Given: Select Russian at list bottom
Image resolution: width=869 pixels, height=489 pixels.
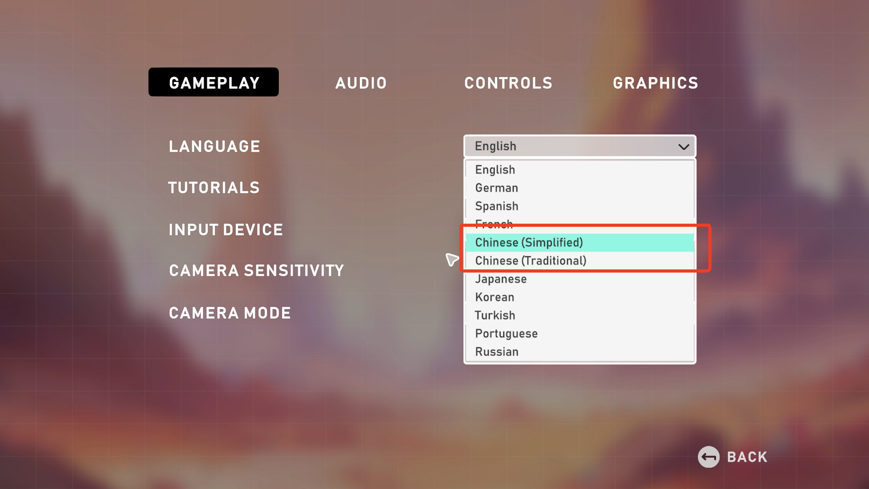Looking at the screenshot, I should (497, 352).
